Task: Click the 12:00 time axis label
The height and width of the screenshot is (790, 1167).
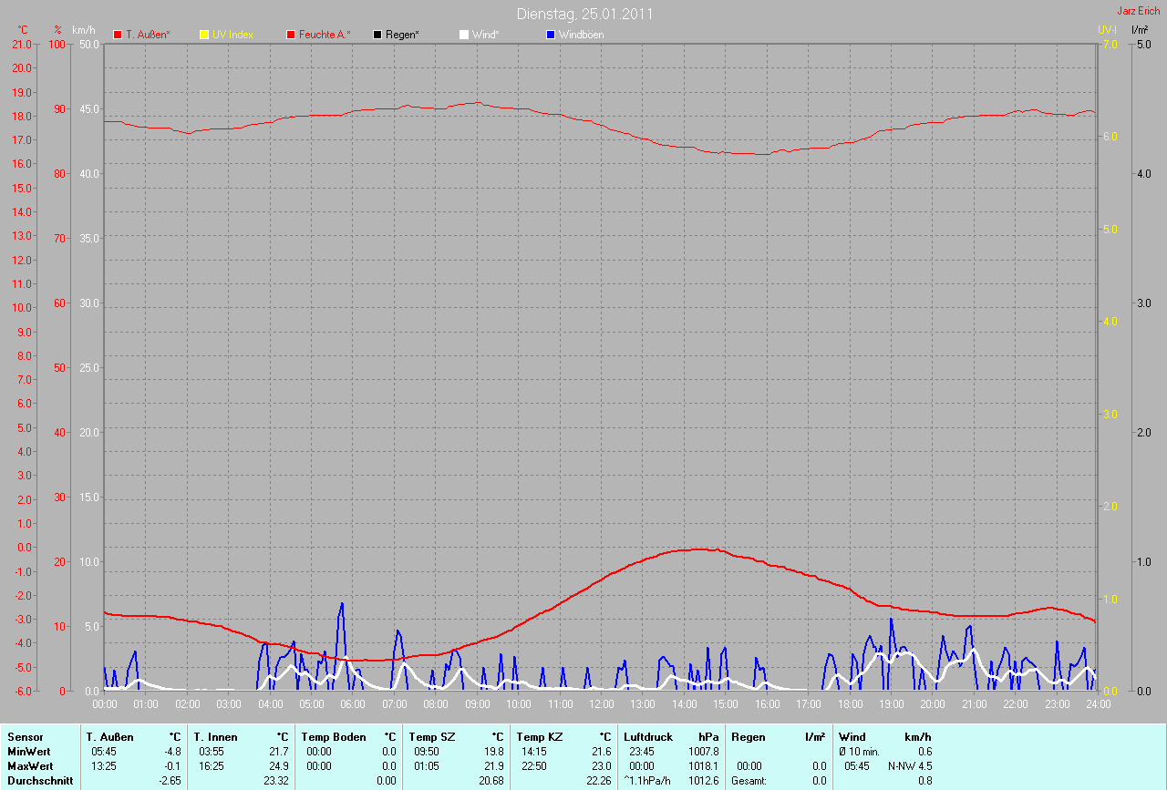Action: (x=602, y=704)
